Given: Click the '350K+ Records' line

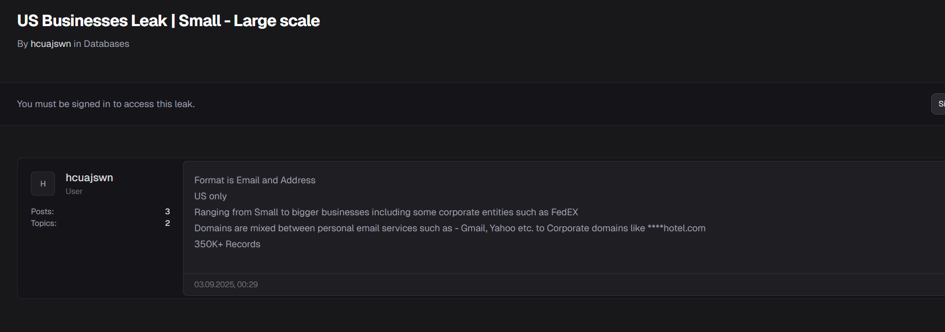Looking at the screenshot, I should (227, 244).
